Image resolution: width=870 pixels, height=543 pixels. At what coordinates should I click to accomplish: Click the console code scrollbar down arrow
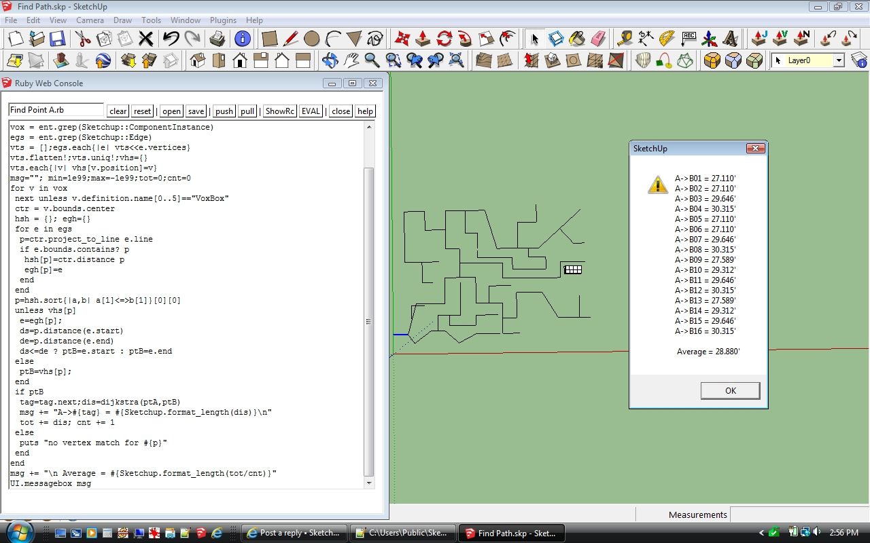369,483
